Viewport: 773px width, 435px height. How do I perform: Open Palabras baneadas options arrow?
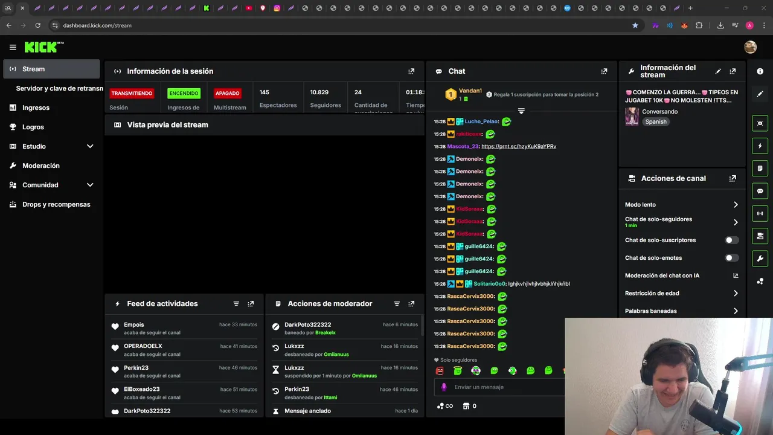pyautogui.click(x=736, y=311)
